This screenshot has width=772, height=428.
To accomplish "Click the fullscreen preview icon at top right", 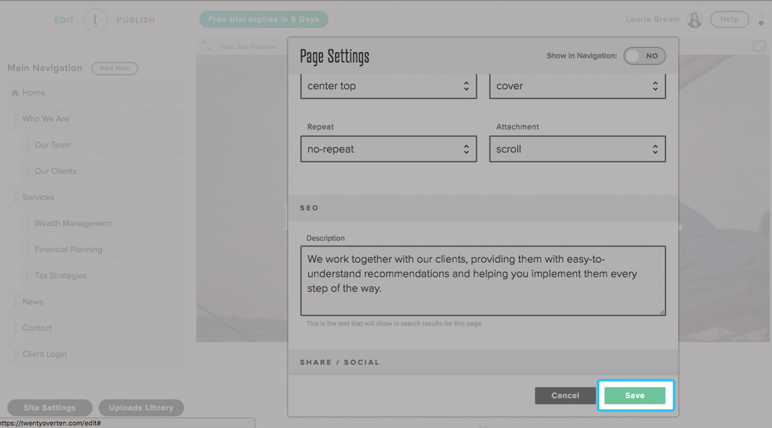I will click(x=759, y=47).
